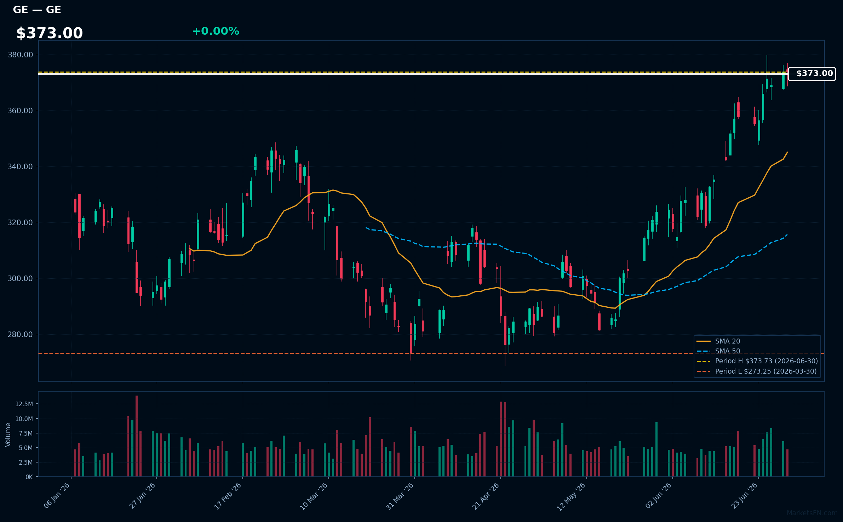Click the $373.00 headline price

click(x=50, y=33)
